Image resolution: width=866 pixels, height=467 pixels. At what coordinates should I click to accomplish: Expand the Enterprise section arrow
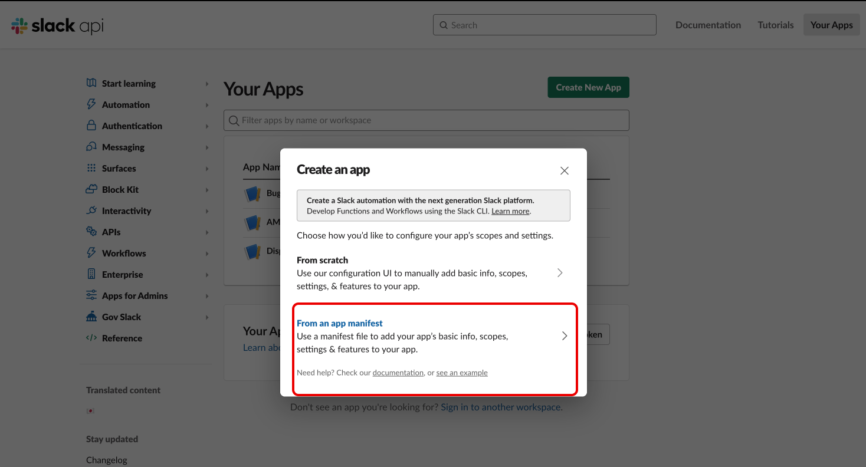pos(207,275)
